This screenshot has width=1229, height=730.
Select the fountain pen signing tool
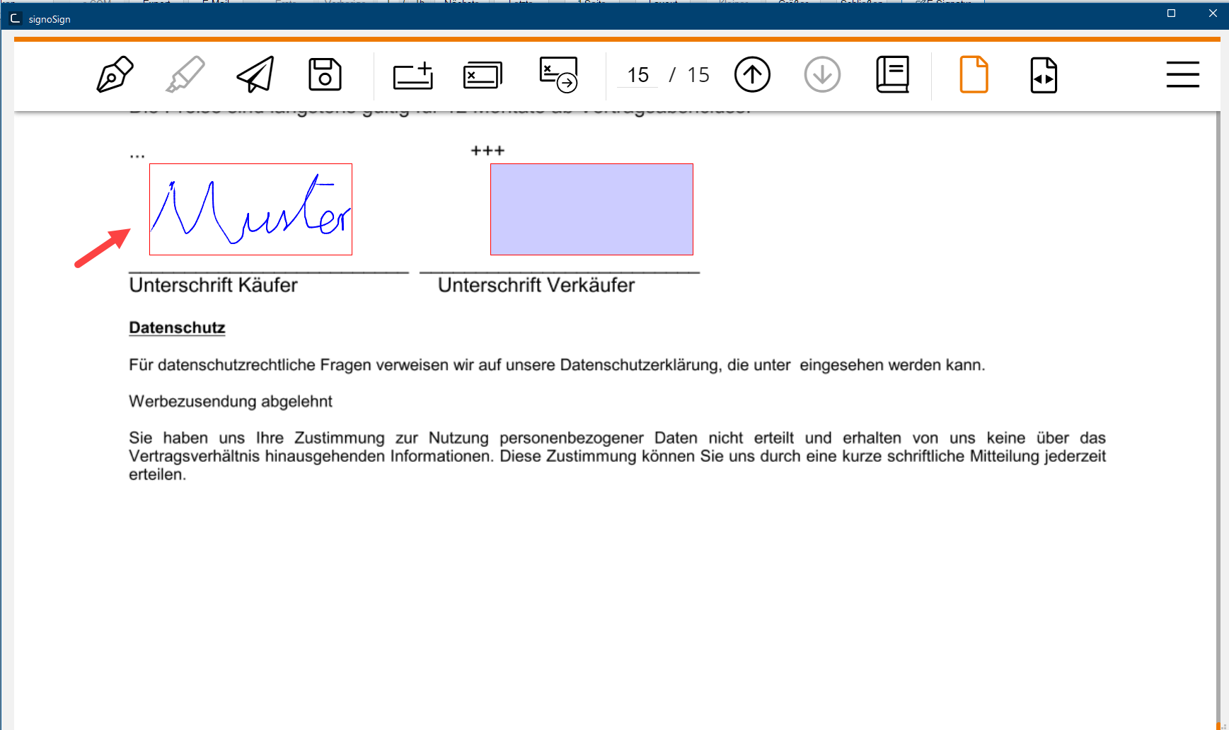point(115,74)
